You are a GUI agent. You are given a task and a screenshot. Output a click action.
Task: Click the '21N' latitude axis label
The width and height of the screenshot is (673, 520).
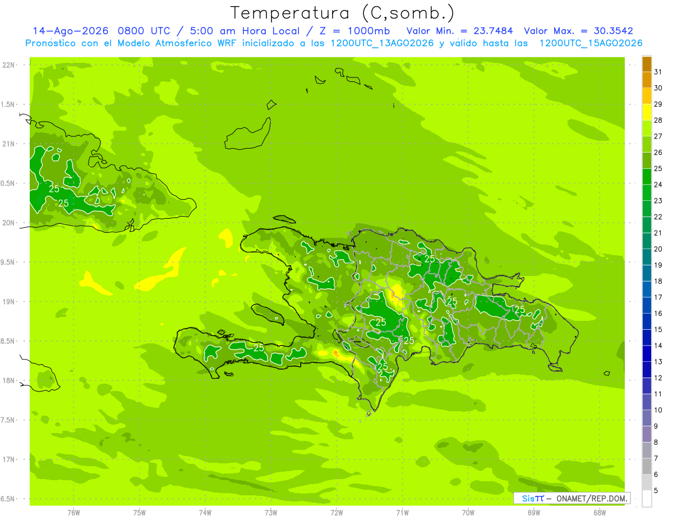tap(8, 144)
